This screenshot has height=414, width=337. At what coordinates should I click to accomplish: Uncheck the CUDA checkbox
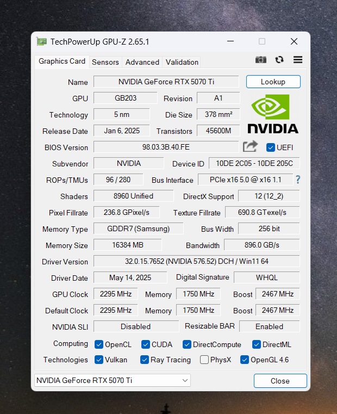[x=146, y=344]
